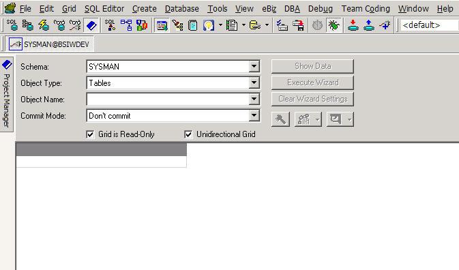This screenshot has width=459, height=270.
Task: Click the lightning bolt database icon
Action: 44,25
